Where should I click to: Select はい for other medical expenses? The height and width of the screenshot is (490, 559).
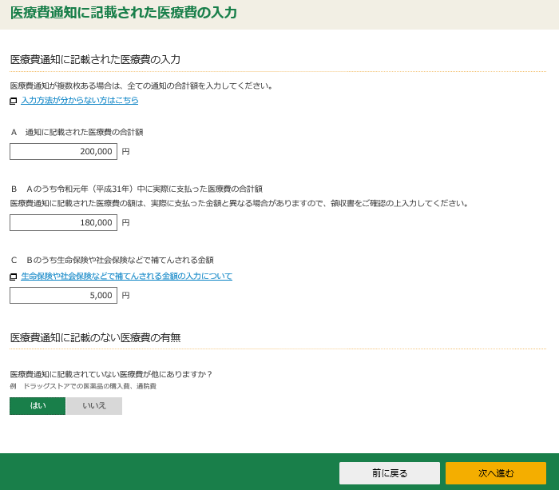click(38, 406)
